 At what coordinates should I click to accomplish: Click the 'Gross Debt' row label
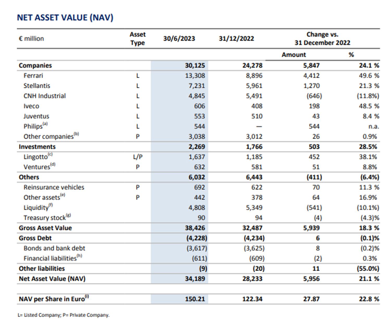coord(35,238)
